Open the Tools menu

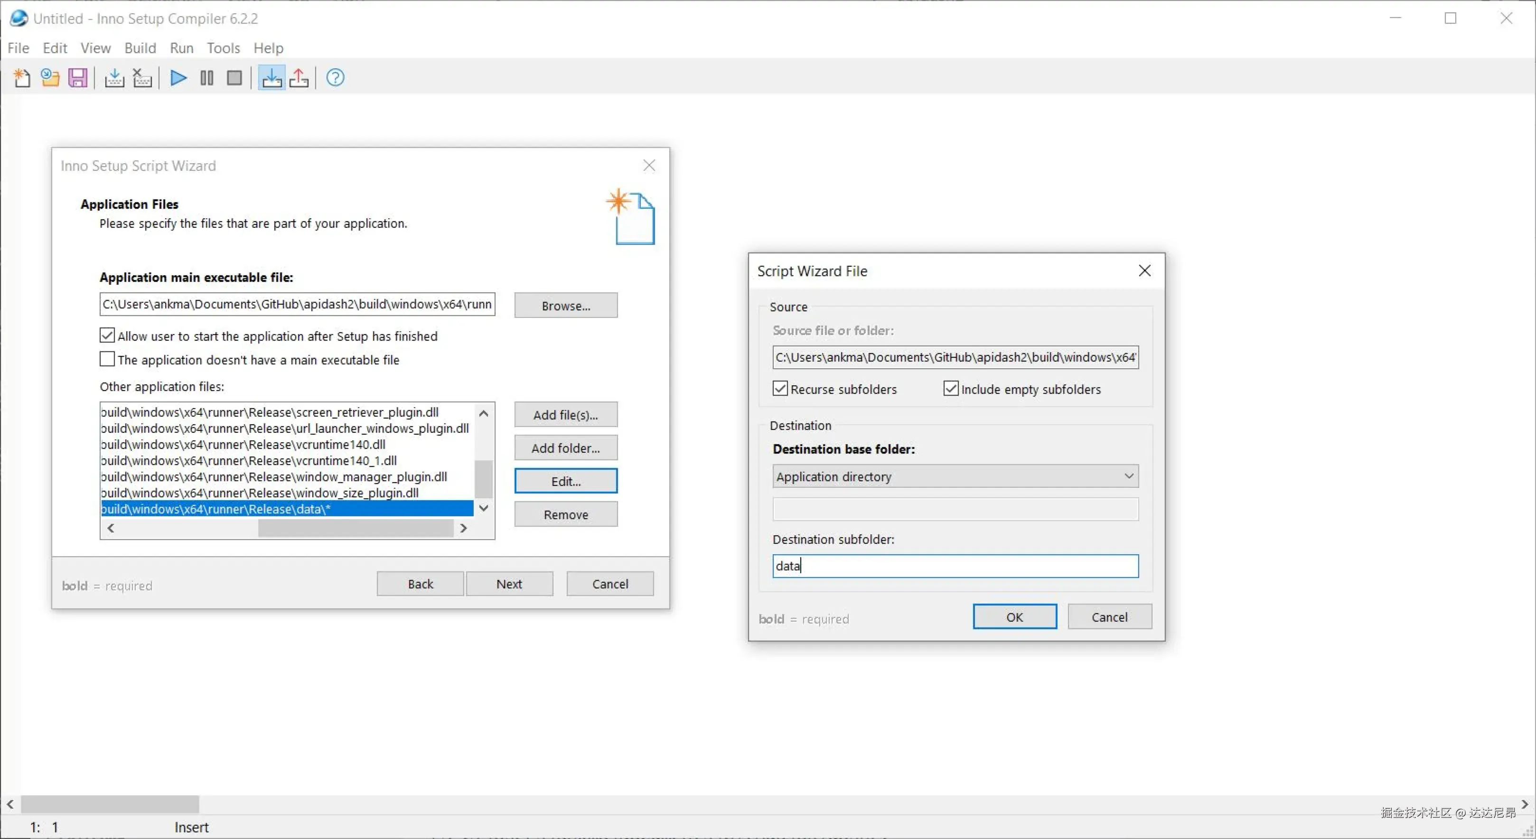point(223,48)
